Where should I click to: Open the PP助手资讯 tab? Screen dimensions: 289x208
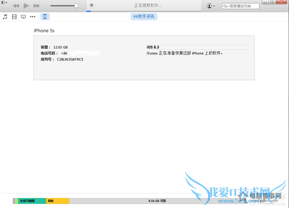144,16
